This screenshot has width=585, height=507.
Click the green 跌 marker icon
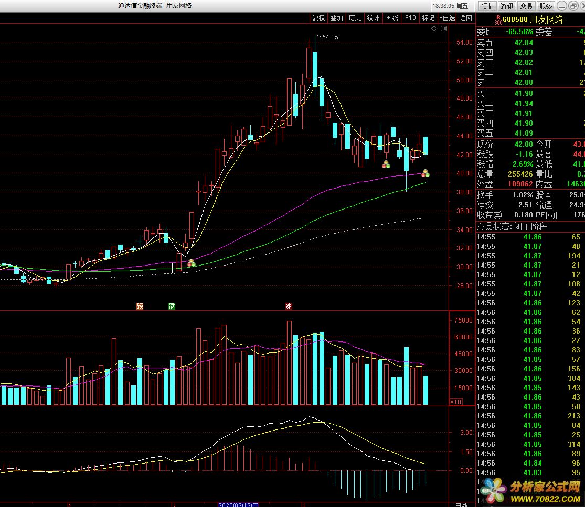(172, 306)
